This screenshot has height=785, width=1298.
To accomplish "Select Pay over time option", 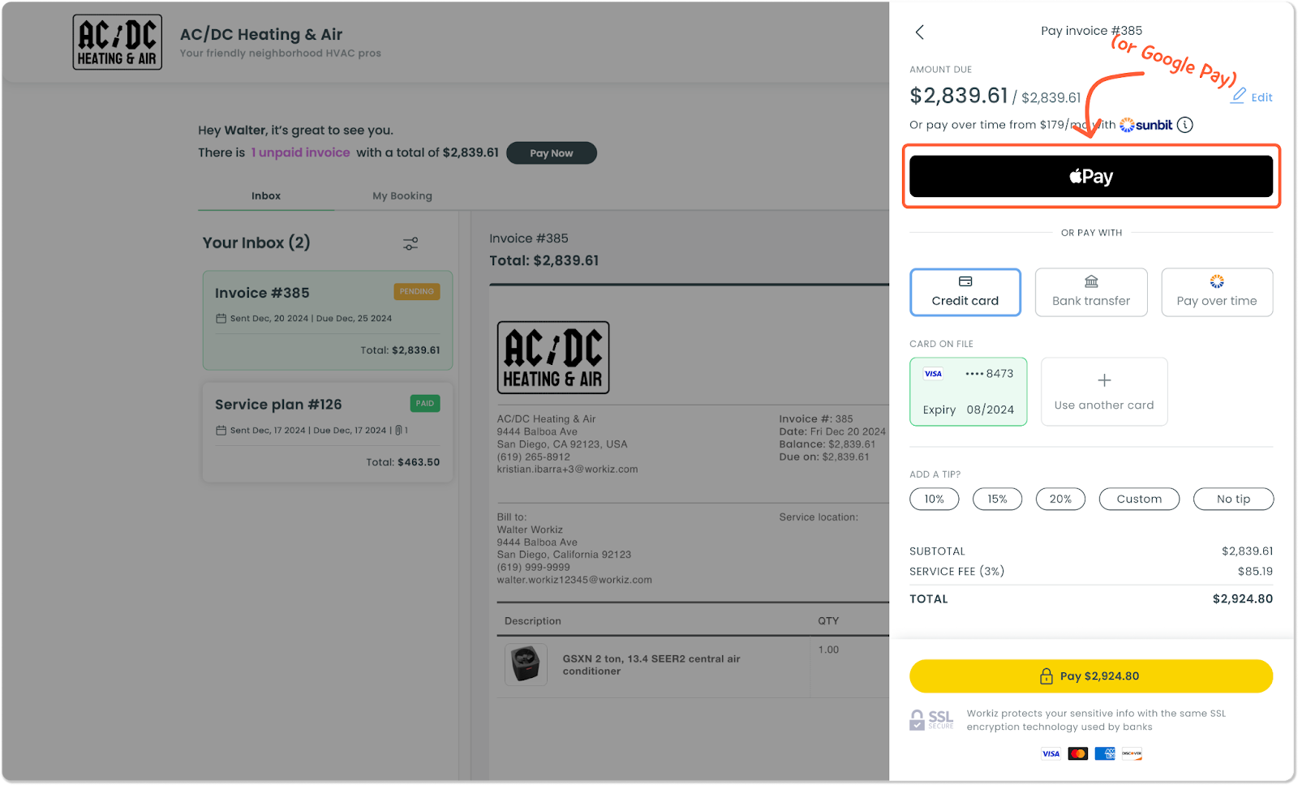I will [1217, 292].
